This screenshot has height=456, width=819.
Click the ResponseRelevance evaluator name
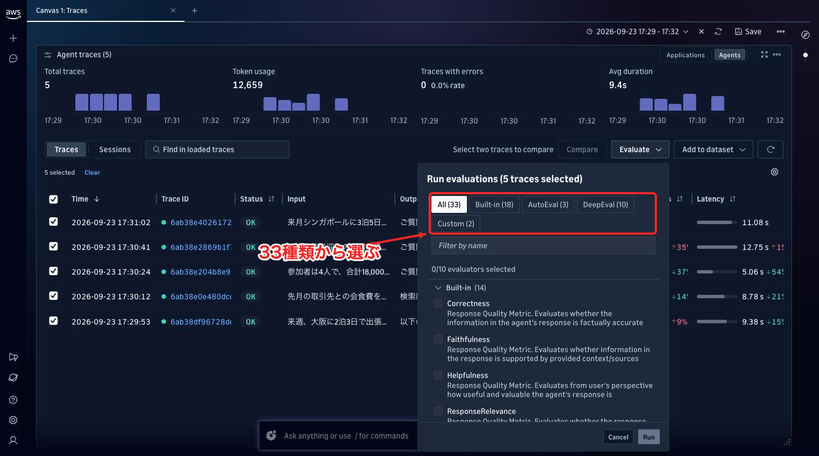coord(481,411)
